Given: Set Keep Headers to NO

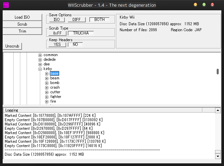Looking at the screenshot, I should tap(75, 44).
